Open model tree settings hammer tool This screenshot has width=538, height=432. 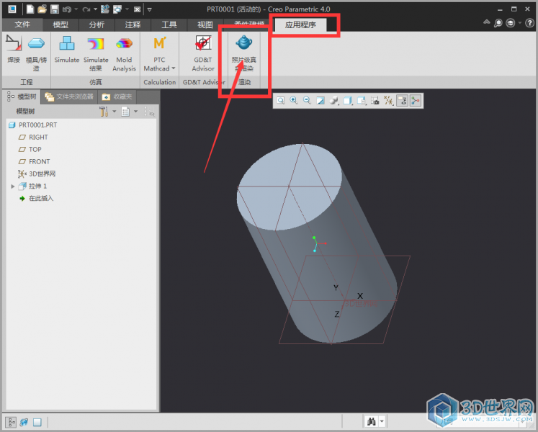(104, 111)
